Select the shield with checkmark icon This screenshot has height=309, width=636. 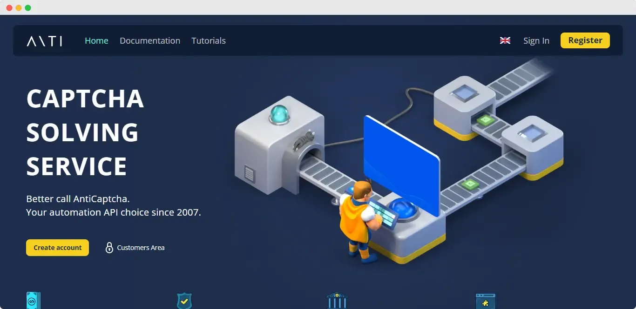pos(184,301)
